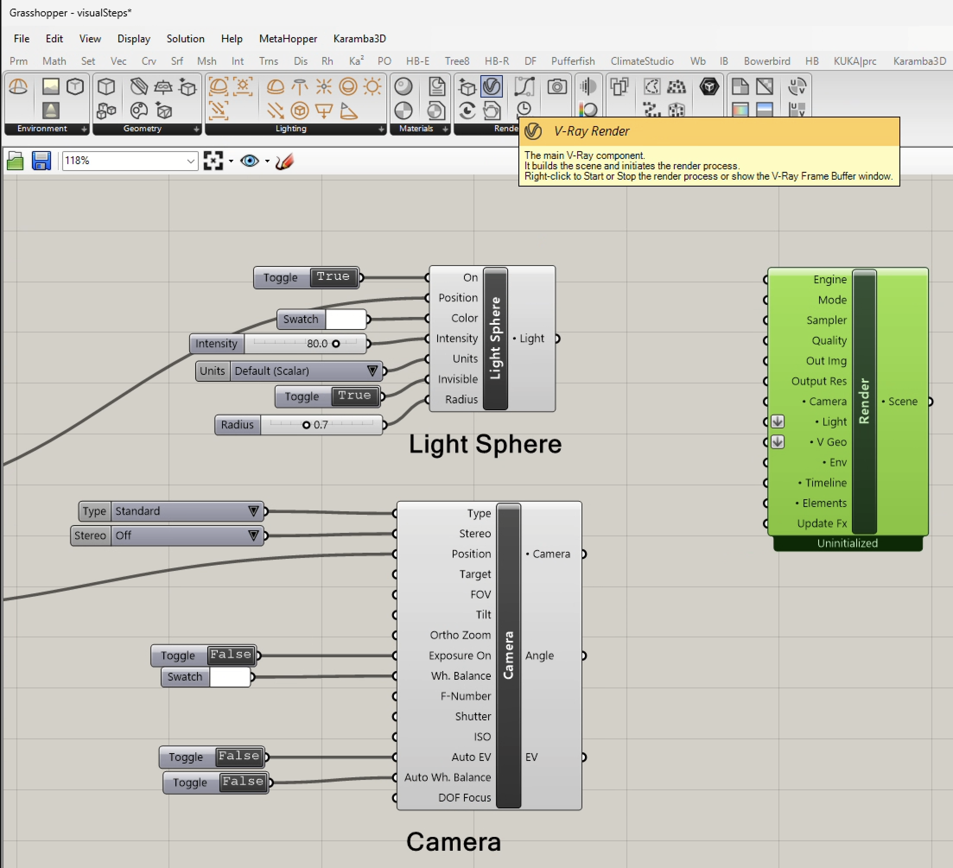Click the zoom extents icon
The width and height of the screenshot is (953, 868).
click(213, 161)
